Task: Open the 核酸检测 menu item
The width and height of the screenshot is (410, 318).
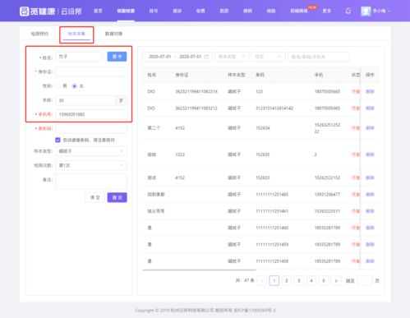Action: coord(126,11)
